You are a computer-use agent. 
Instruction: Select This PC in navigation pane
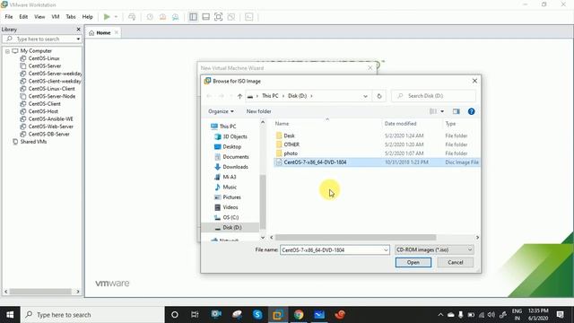tap(228, 127)
